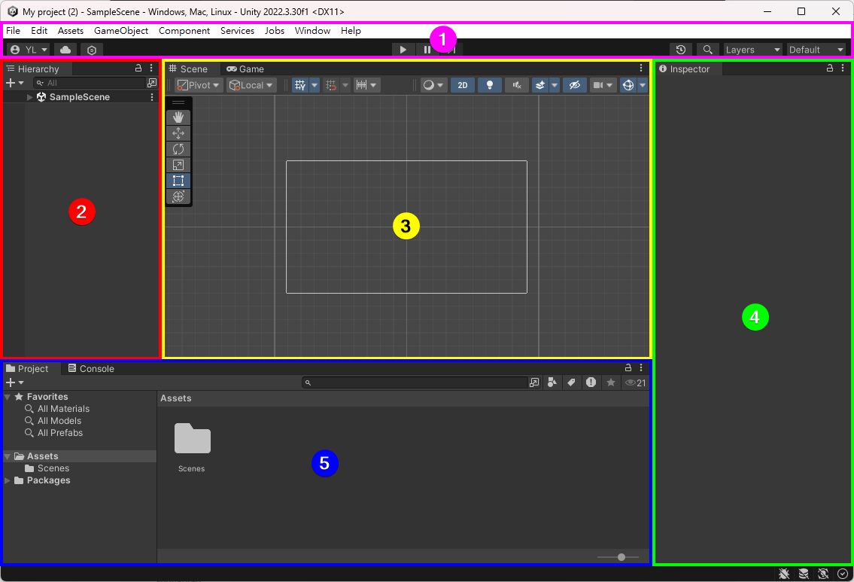The height and width of the screenshot is (582, 854).
Task: Select the Hand view tool
Action: click(x=178, y=117)
